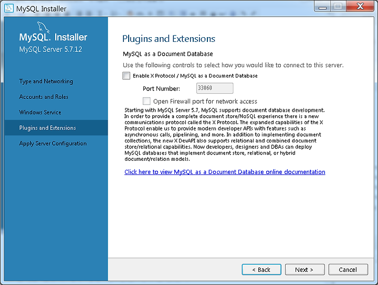Click the Plugins and Extensions page heading
378x285 pixels.
[x=169, y=39]
